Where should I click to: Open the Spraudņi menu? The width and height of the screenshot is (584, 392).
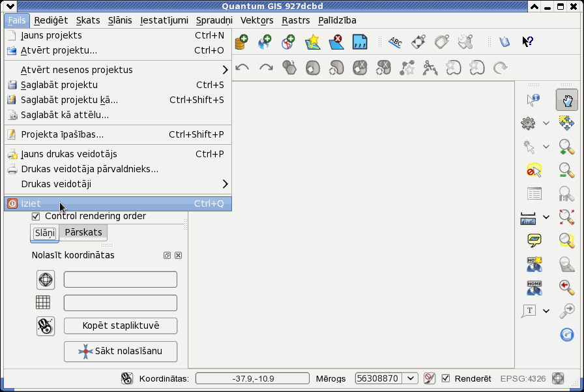tap(214, 20)
